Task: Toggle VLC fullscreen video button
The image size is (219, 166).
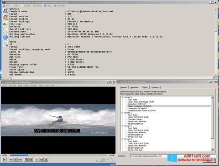Action: [x=26, y=160]
